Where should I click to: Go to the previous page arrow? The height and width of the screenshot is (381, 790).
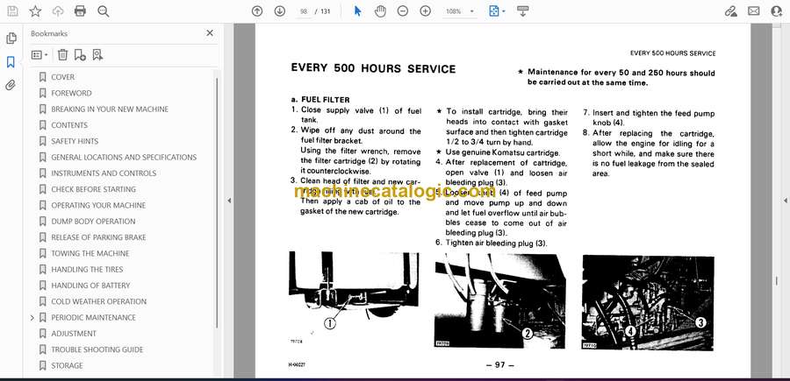[257, 11]
